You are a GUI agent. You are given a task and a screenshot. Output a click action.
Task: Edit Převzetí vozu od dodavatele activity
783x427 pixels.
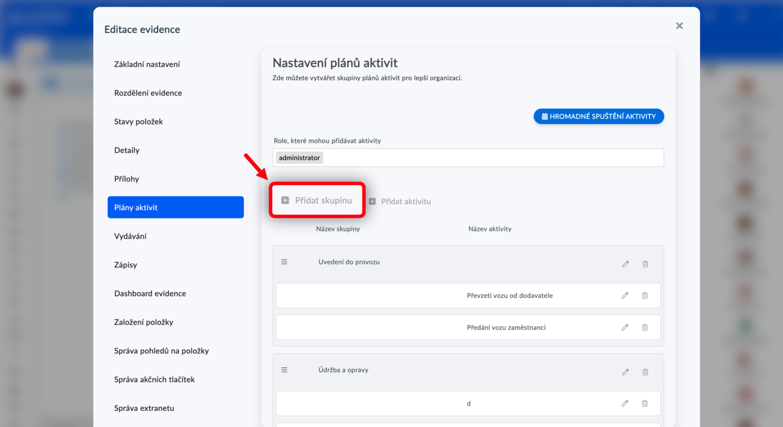click(x=625, y=295)
